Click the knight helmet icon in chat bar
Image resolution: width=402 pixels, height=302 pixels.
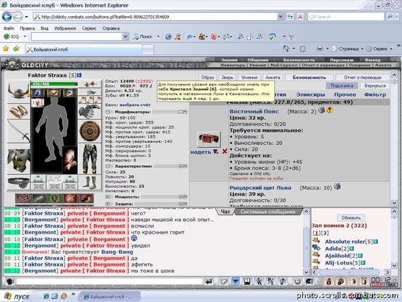click(x=309, y=282)
